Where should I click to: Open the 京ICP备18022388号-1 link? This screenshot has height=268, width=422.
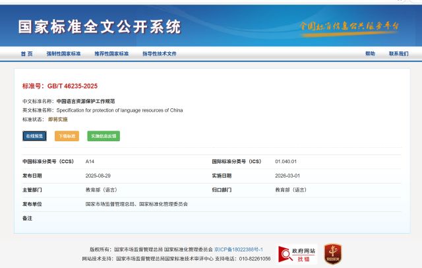(x=239, y=250)
